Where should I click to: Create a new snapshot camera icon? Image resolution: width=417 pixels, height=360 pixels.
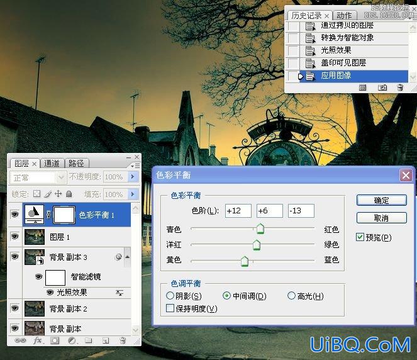point(382,87)
